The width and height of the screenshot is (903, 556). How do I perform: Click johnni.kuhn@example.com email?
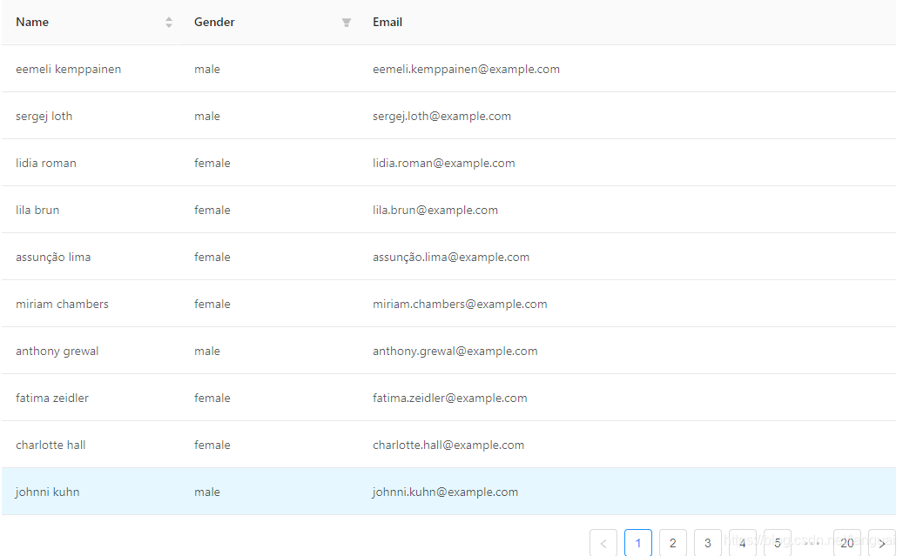click(445, 492)
